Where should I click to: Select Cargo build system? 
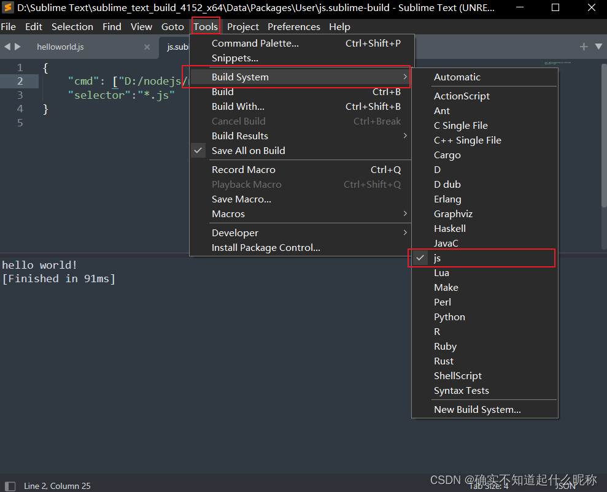(485, 155)
